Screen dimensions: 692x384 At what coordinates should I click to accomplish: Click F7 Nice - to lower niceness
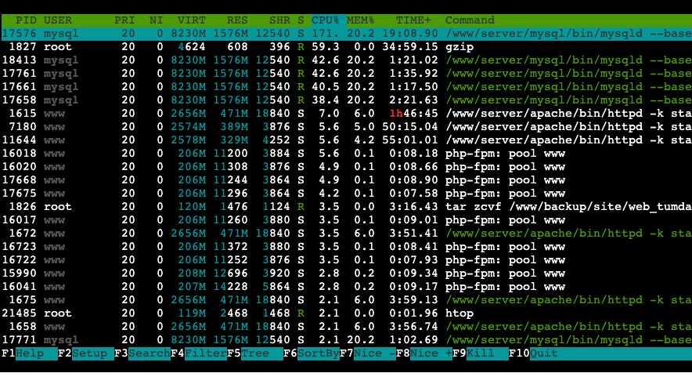[368, 353]
